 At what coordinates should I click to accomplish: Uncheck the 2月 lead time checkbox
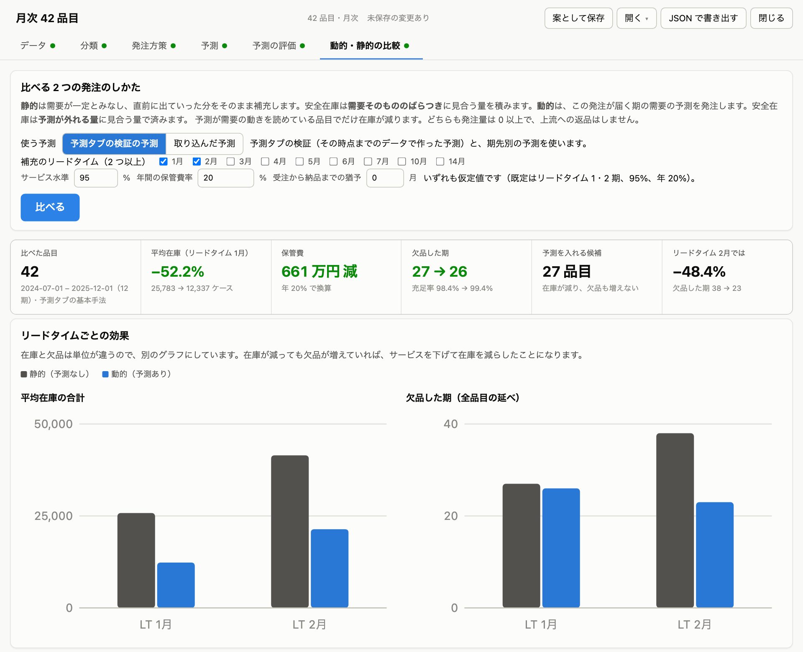pos(197,161)
